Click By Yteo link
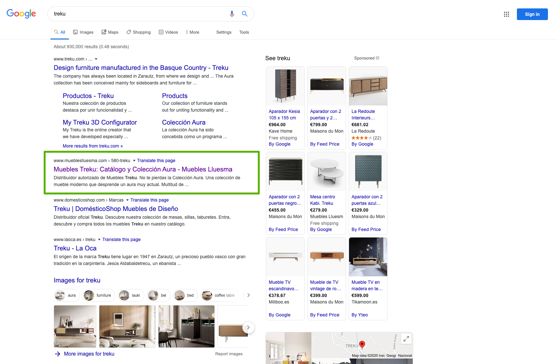 point(360,315)
